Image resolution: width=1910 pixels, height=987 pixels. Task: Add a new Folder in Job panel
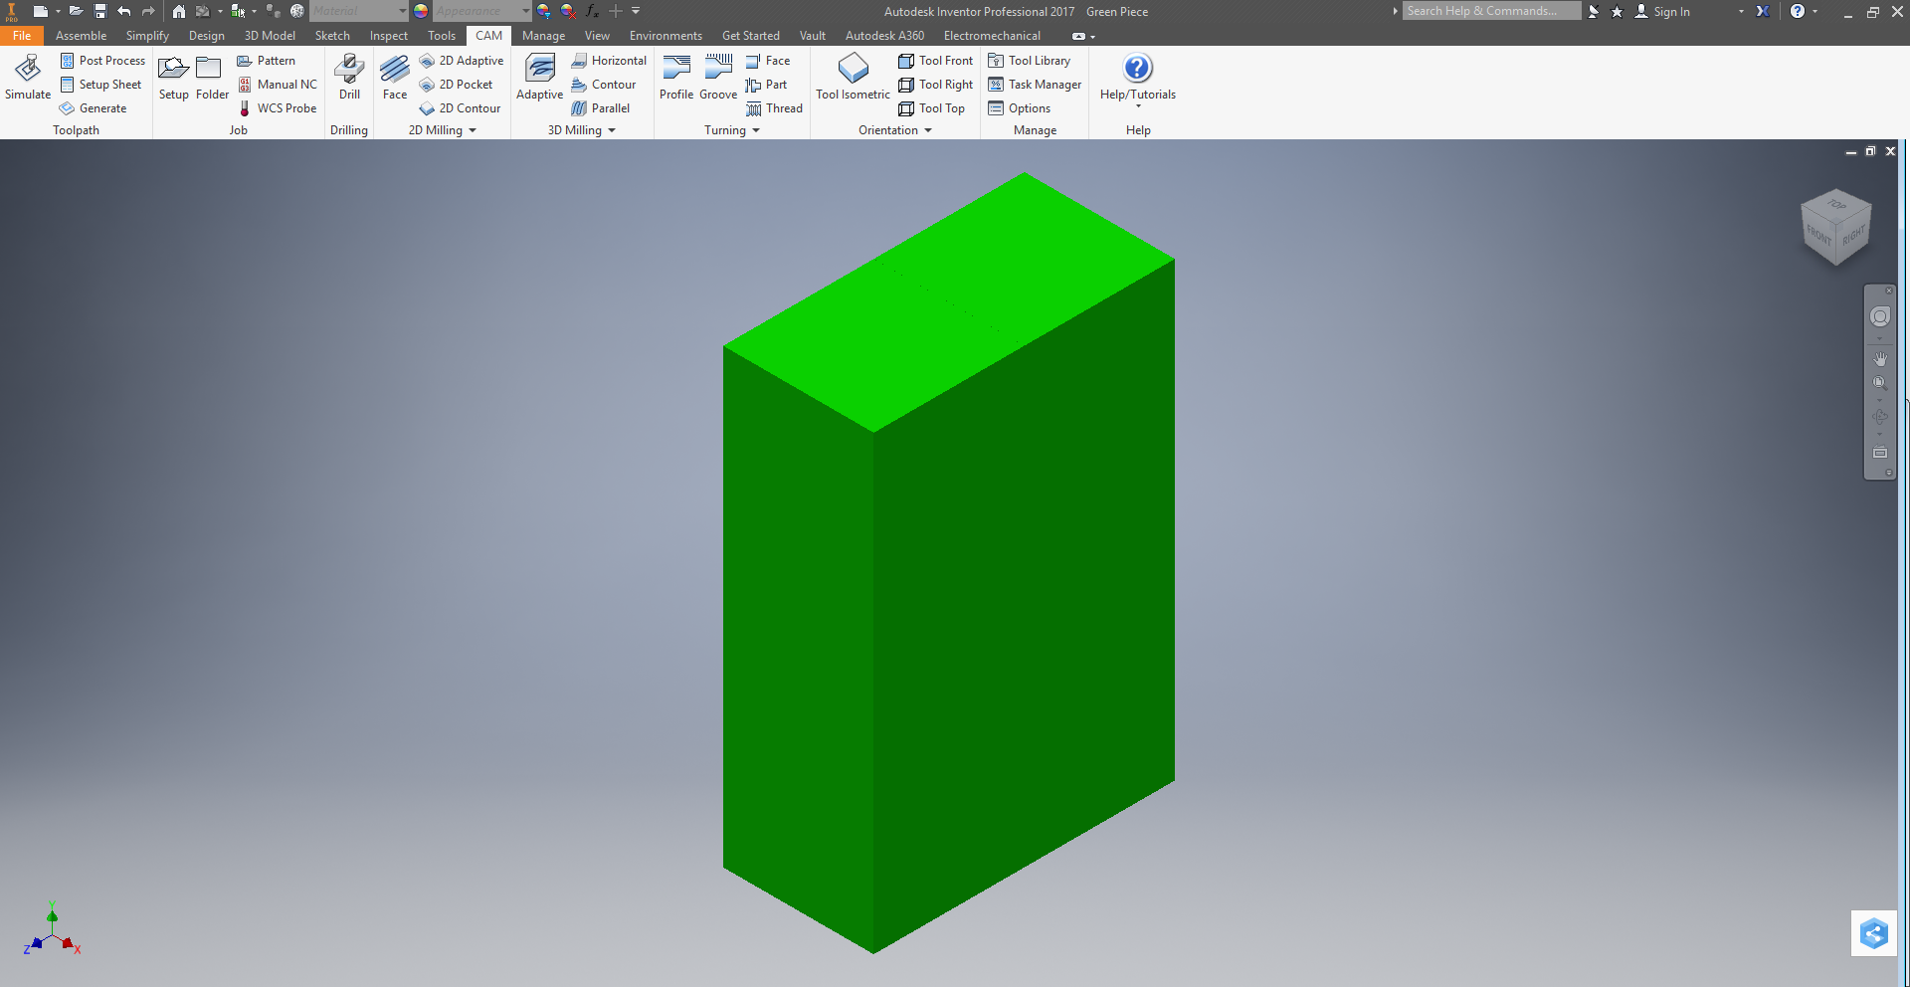coord(212,77)
